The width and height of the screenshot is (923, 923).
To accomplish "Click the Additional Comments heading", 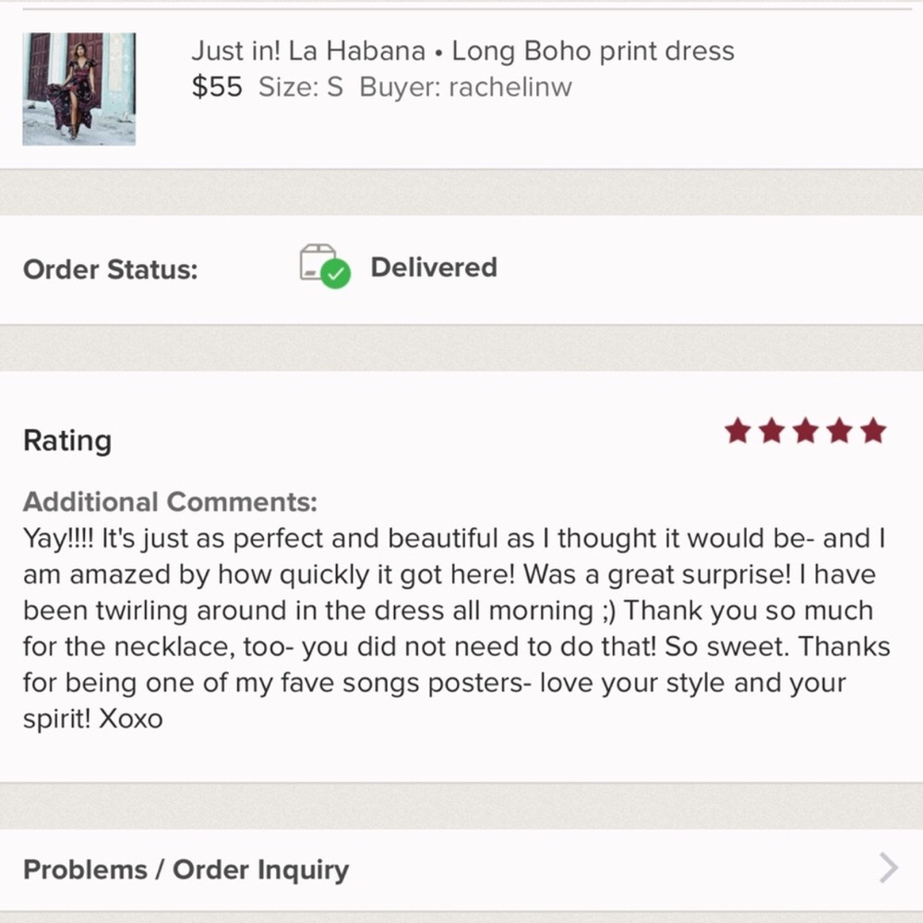I will (170, 502).
